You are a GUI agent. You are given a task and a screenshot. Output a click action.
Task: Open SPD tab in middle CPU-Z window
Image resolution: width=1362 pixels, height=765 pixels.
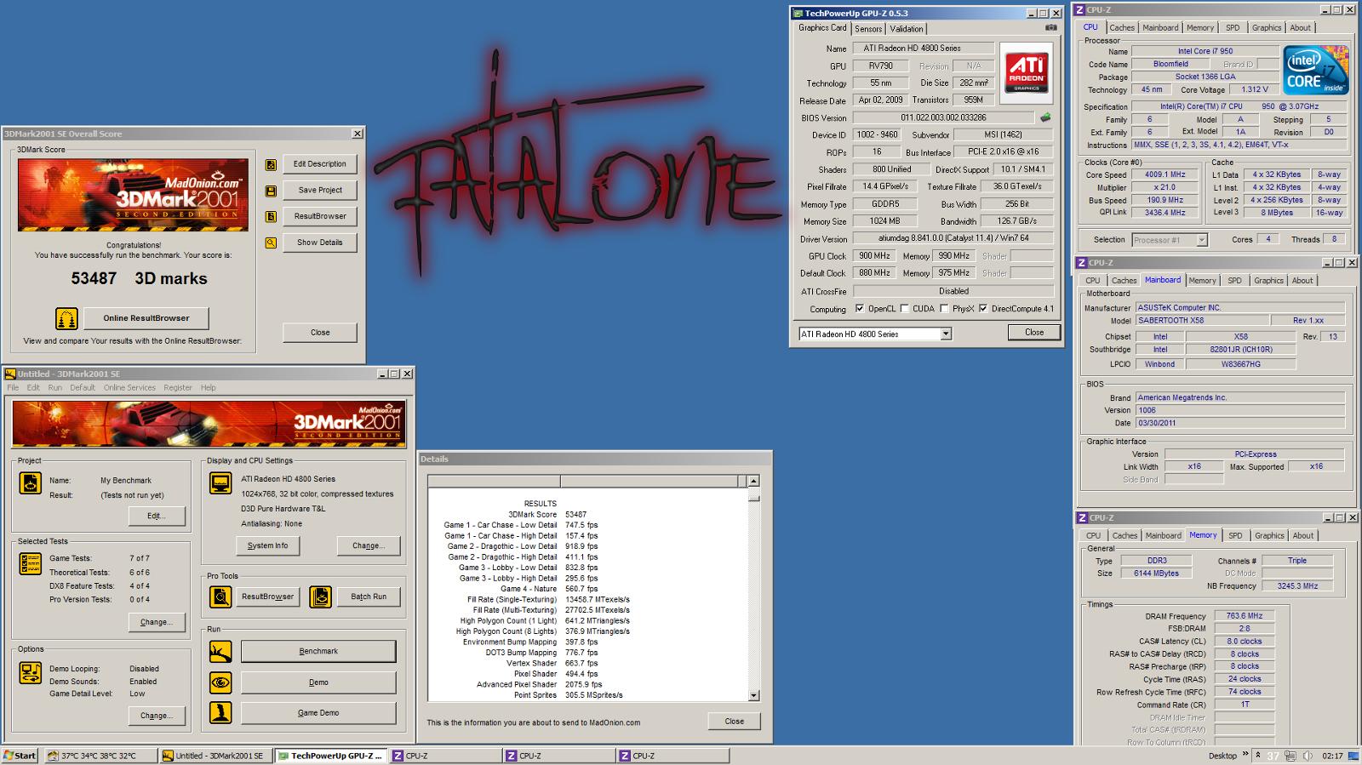coord(1235,281)
